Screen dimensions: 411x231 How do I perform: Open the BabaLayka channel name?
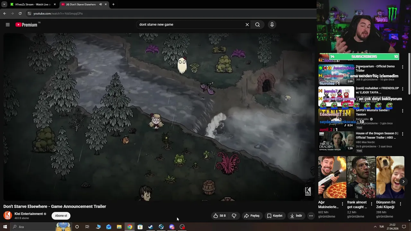tap(362, 119)
